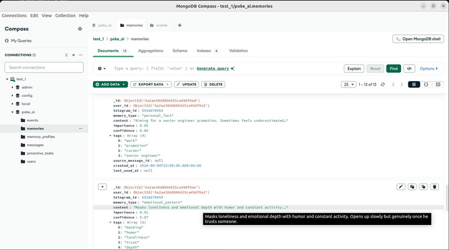Open the Connections menu
Screen dimensions: 449x250
(14, 16)
